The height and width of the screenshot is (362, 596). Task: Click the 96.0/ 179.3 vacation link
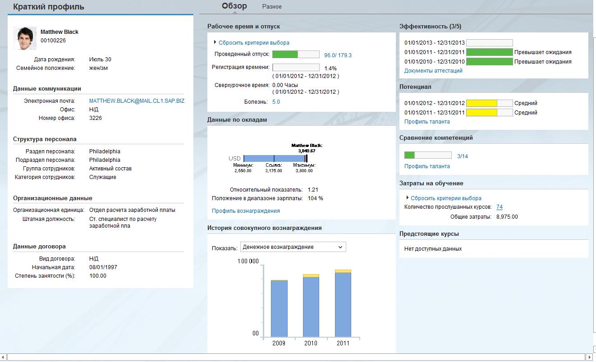click(x=338, y=55)
